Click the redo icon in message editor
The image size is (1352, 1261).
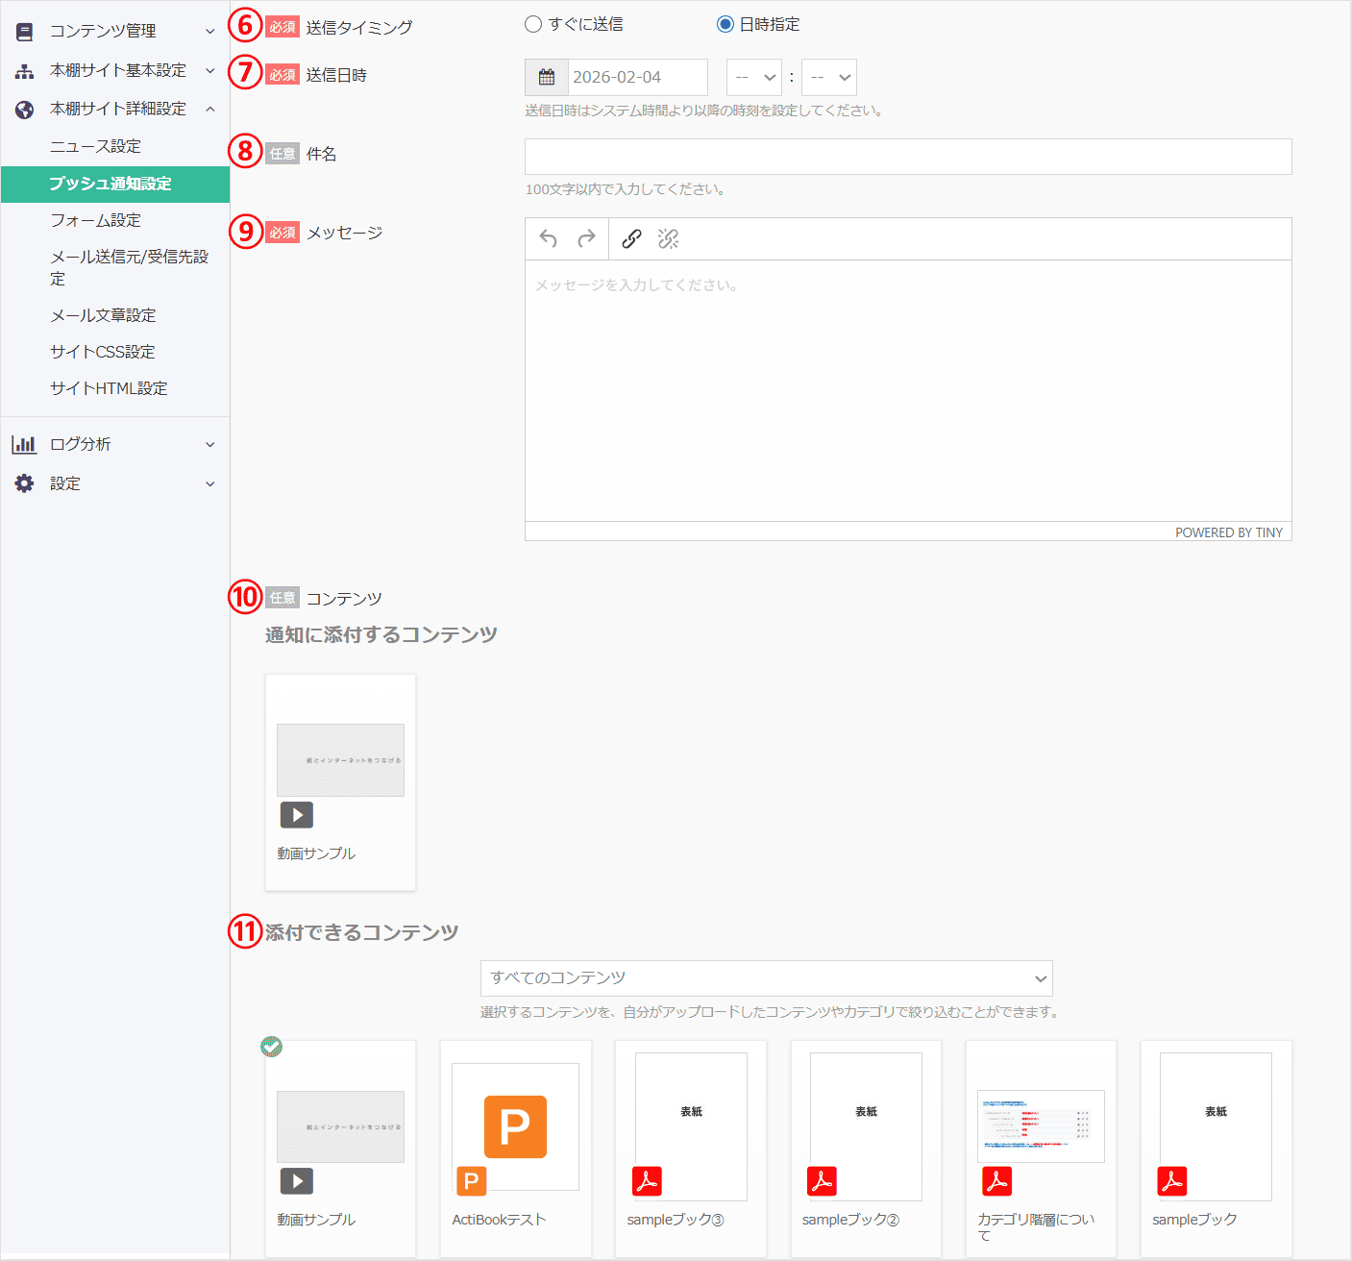(586, 238)
